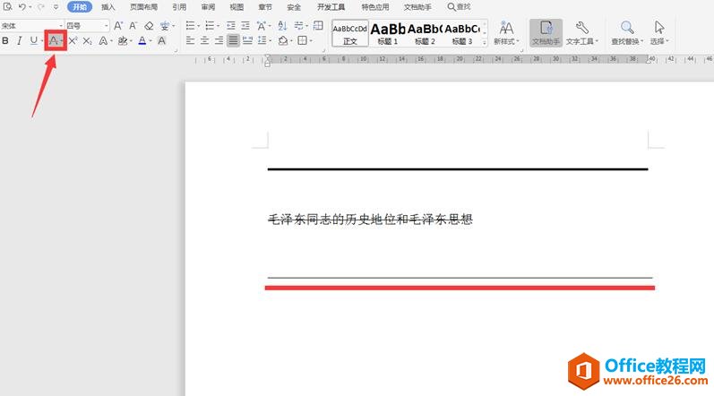Open the customize quick access dropdown
The width and height of the screenshot is (714, 396).
[x=56, y=7]
